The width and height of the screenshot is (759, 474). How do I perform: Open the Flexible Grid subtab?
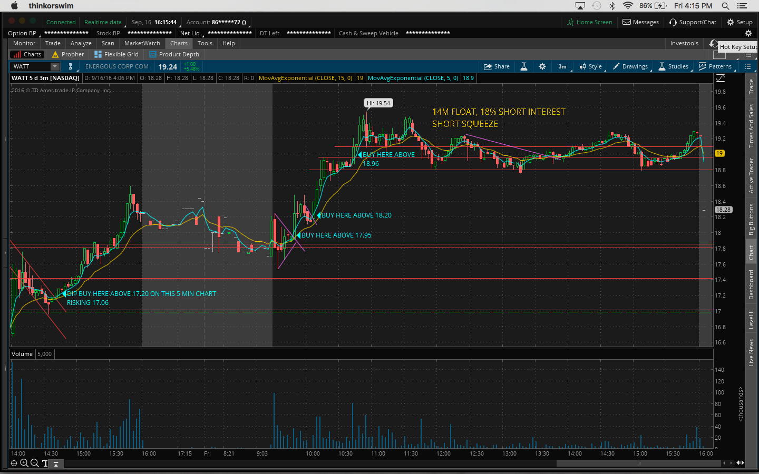116,54
